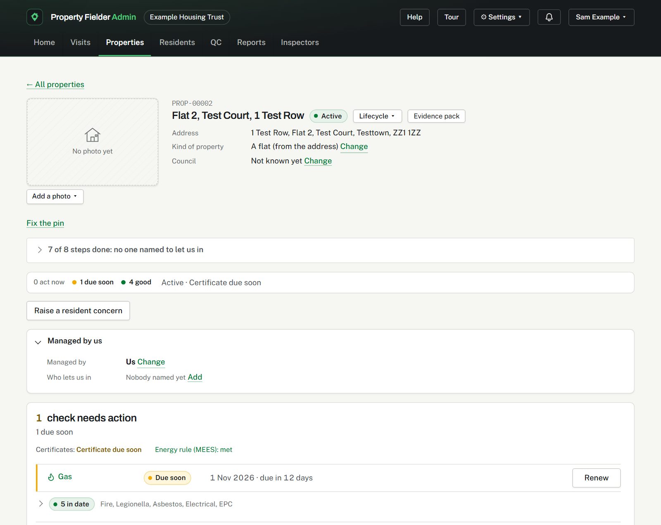
Task: Go to the Home tab
Action: (x=44, y=43)
